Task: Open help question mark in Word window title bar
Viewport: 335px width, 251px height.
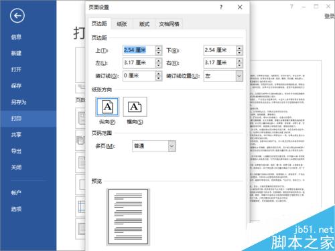Action: [291, 7]
